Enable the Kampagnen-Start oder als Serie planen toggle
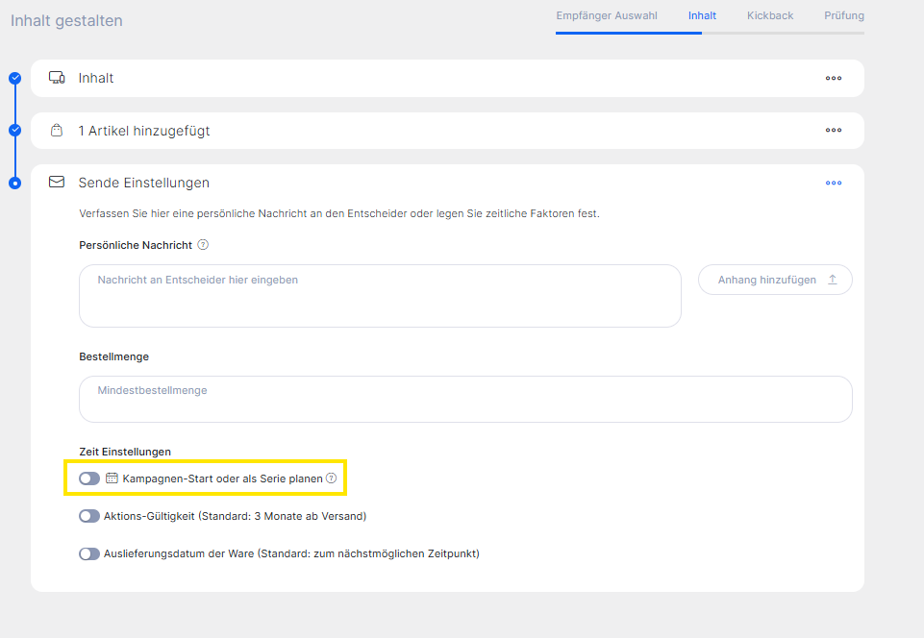The height and width of the screenshot is (638, 924). tap(89, 478)
